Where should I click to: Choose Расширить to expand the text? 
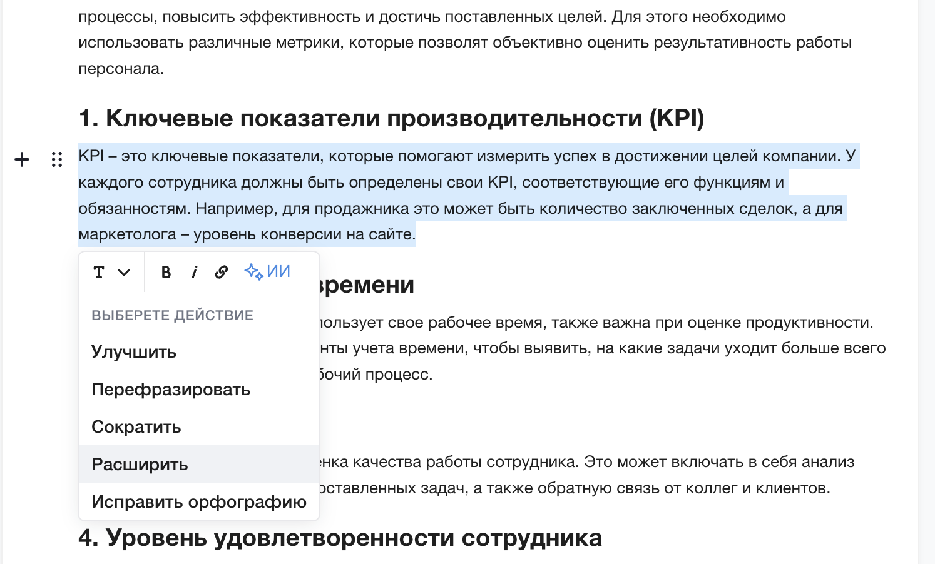[199, 464]
